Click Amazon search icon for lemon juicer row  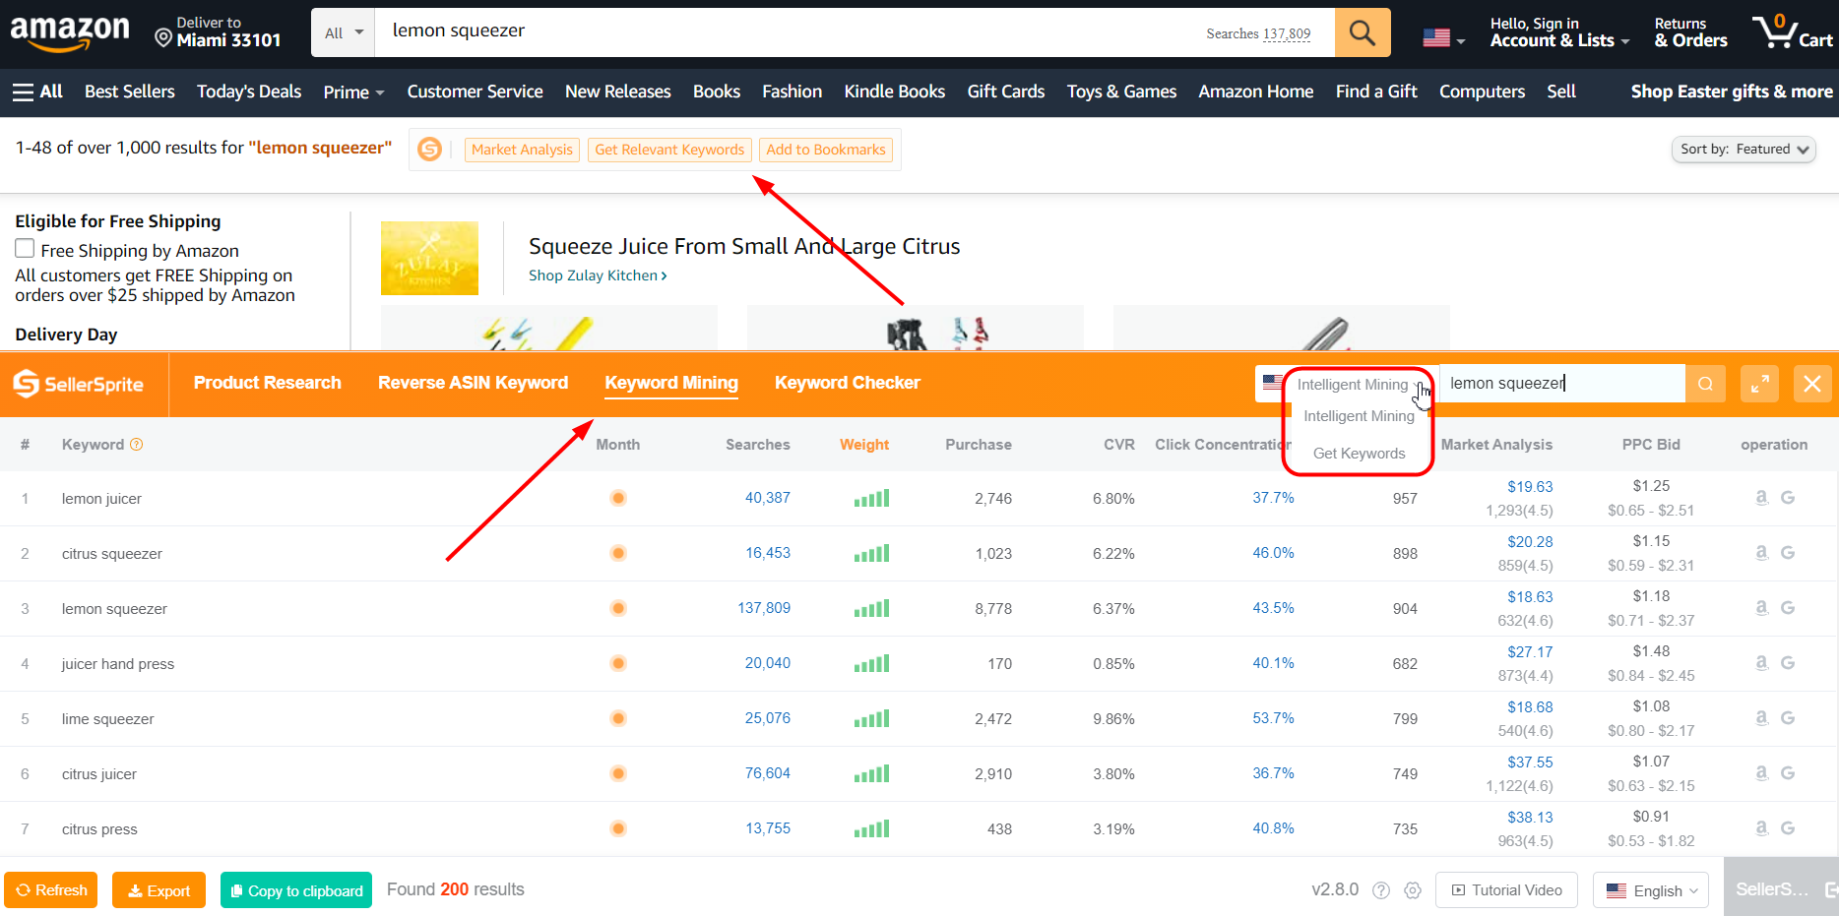coord(1762,498)
